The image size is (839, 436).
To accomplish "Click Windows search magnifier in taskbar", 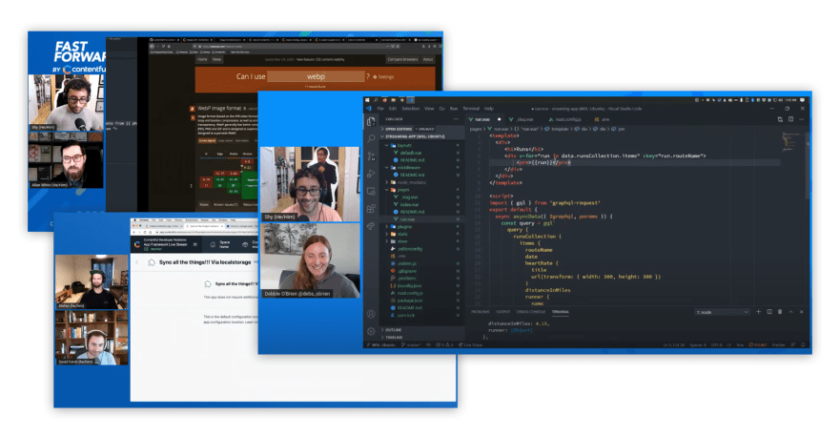I will tap(377, 100).
